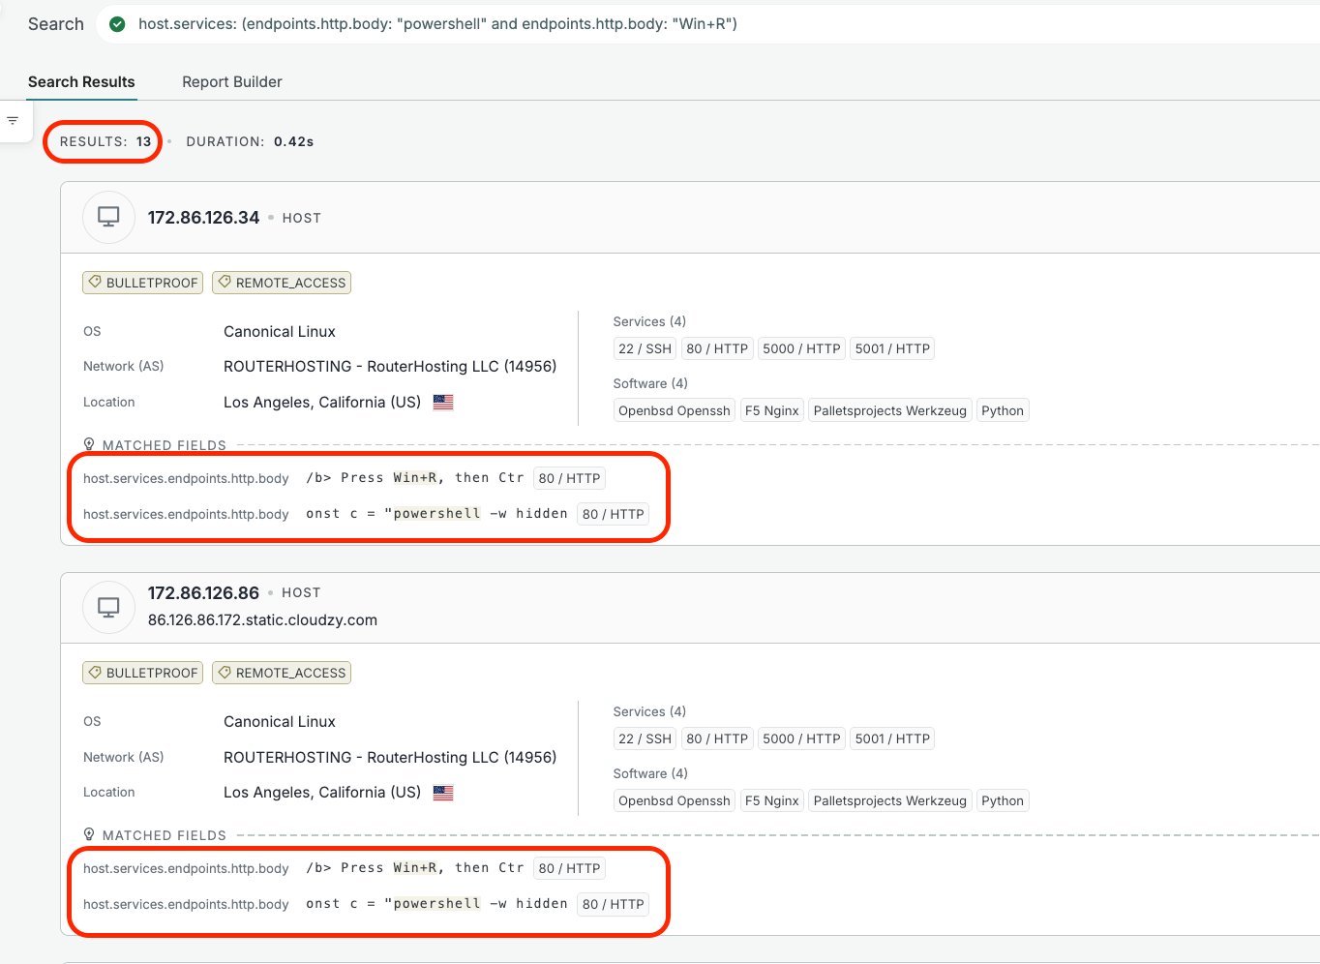1320x964 pixels.
Task: Click the 86.126.86.172.static.cloudzy.com hostname
Action: [x=262, y=619]
